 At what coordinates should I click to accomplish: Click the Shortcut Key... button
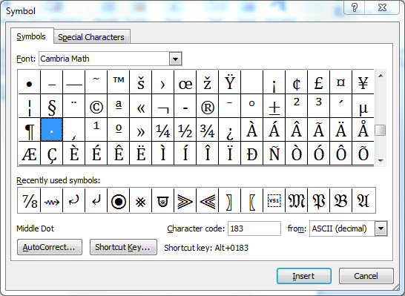pos(123,247)
